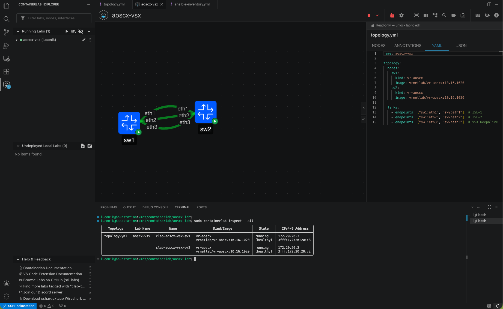503x309 pixels.
Task: Create a new topology file in Undeployed Local Labs
Action: (x=83, y=146)
